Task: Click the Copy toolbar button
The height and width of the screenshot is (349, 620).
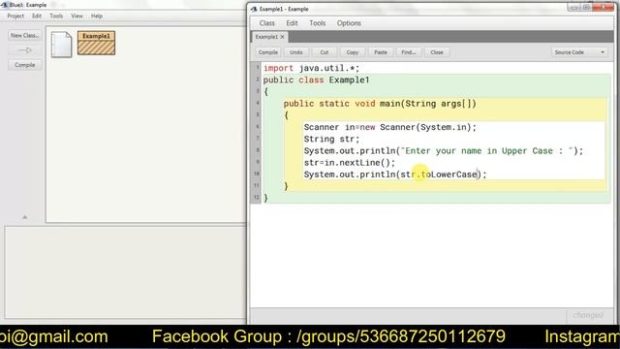Action: click(x=353, y=52)
